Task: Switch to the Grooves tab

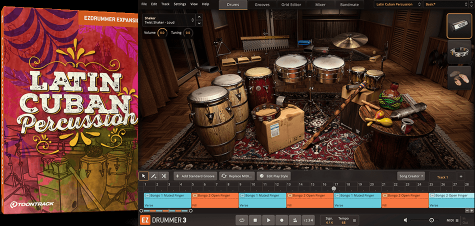Action: (x=262, y=4)
